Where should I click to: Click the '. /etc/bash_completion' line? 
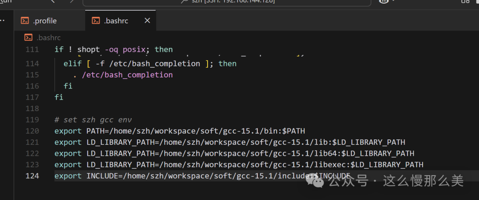click(x=123, y=75)
